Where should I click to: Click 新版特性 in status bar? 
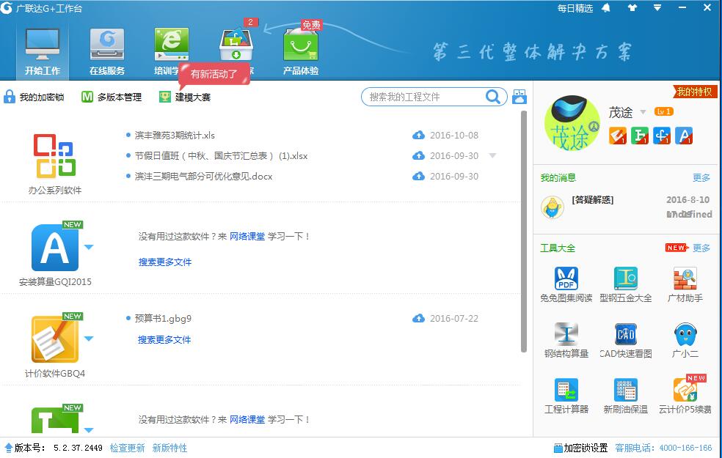click(x=170, y=448)
